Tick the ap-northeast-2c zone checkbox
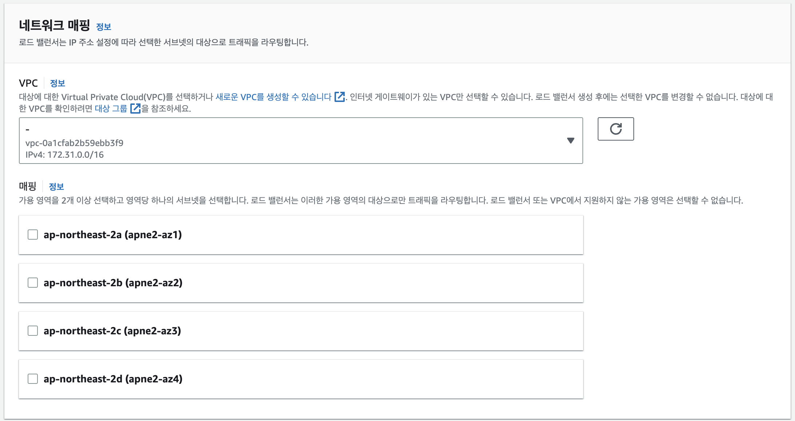Viewport: 795px width, 421px height. [33, 331]
